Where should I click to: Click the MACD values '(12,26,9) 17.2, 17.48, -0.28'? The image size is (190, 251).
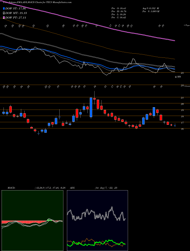(50, 188)
